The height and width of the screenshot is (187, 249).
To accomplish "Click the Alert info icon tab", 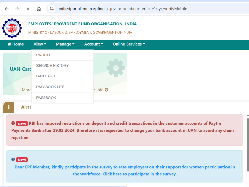I will coord(9,107).
